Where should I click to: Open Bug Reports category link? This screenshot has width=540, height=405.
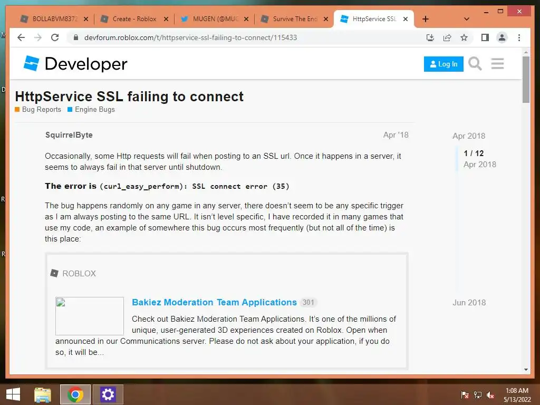(x=38, y=110)
